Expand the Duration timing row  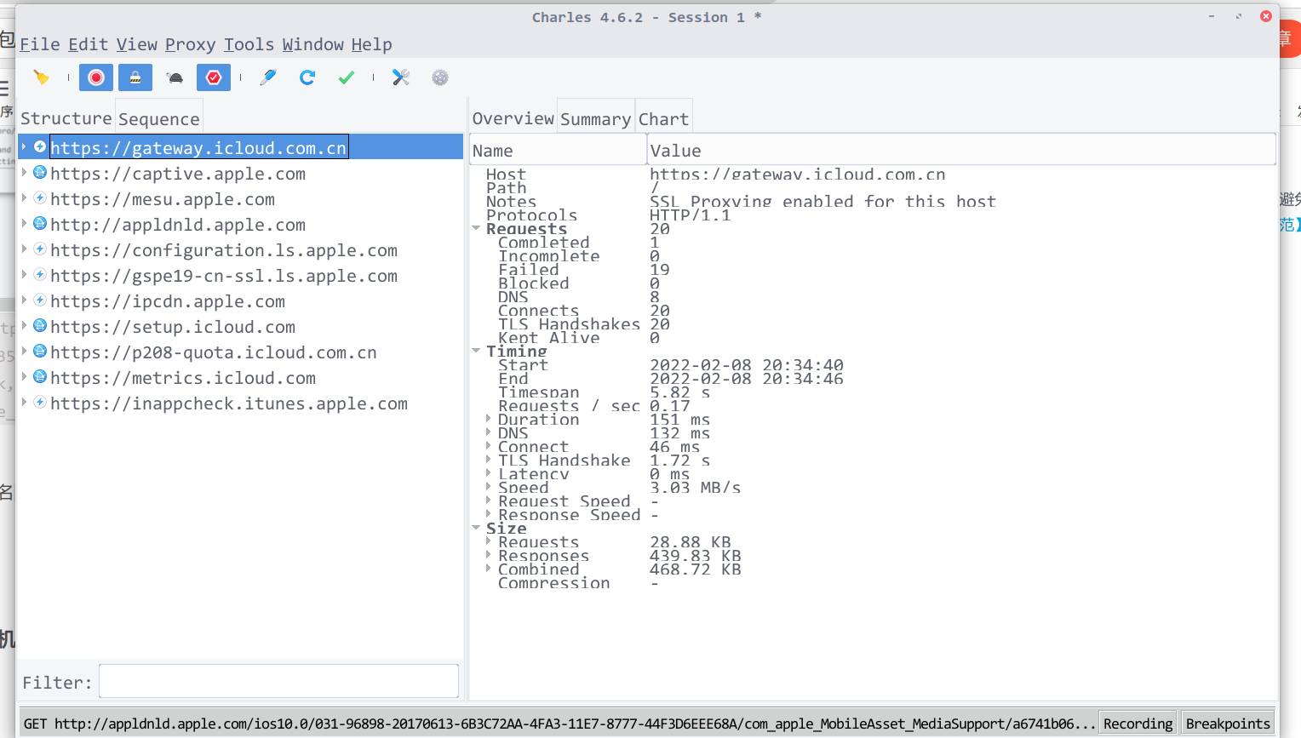click(488, 419)
